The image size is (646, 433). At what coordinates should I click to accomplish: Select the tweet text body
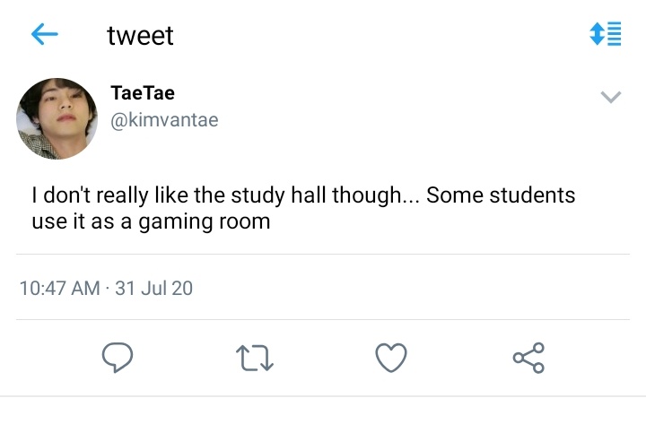[x=303, y=208]
